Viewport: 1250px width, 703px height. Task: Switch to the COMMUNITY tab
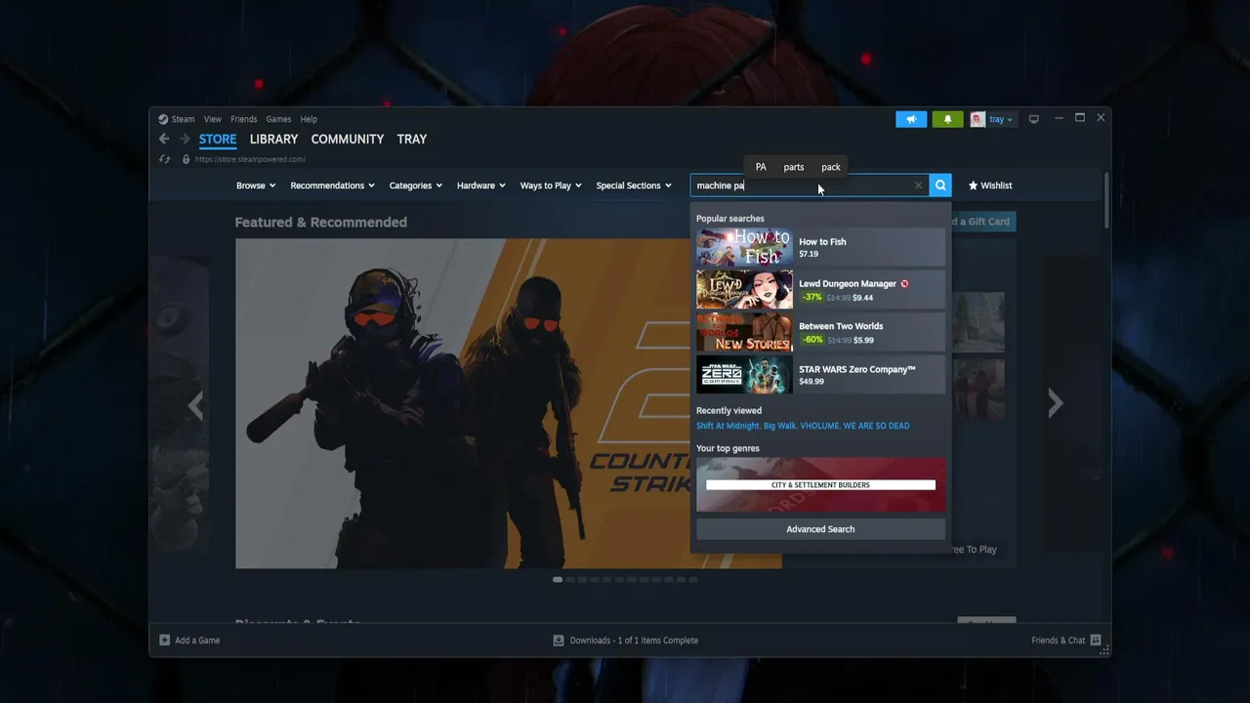[348, 140]
